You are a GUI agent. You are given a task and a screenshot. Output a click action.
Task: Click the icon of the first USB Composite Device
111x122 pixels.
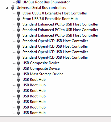click(x=18, y=63)
